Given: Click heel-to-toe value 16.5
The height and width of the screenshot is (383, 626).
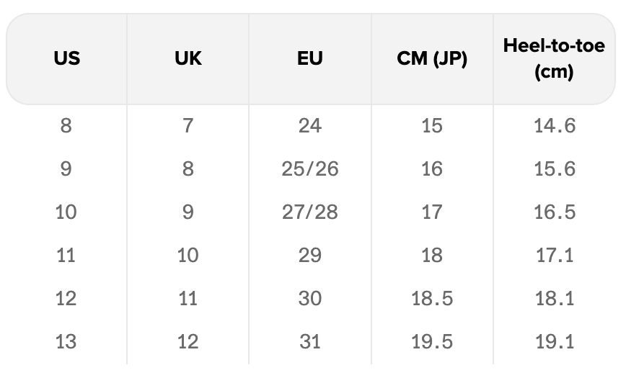Looking at the screenshot, I should pos(554,212).
